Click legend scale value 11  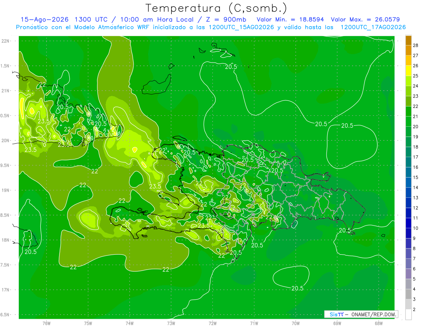pyautogui.click(x=416, y=218)
